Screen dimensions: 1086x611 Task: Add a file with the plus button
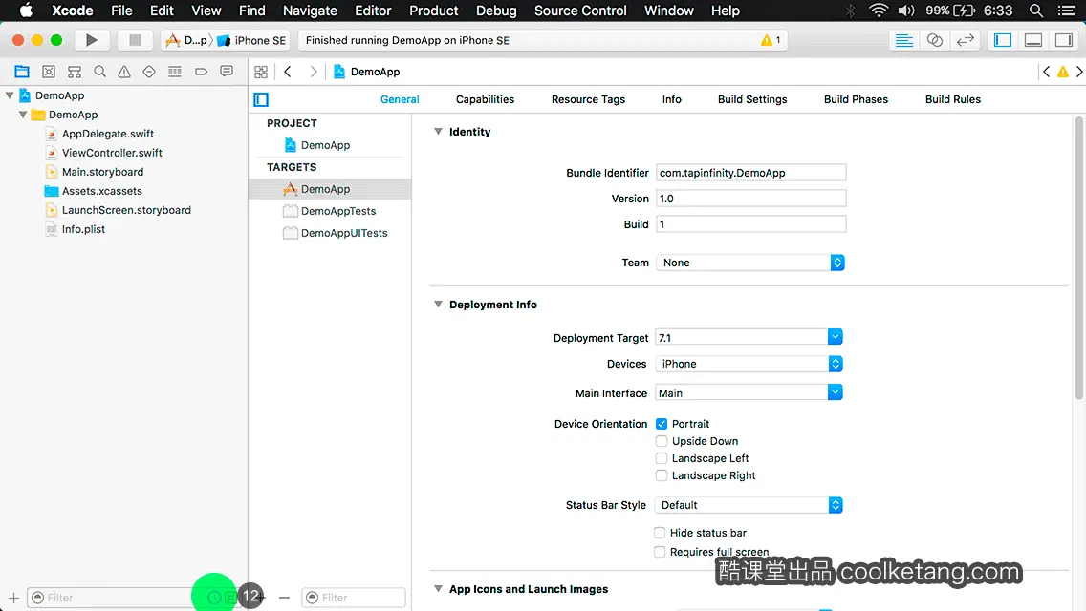click(13, 598)
